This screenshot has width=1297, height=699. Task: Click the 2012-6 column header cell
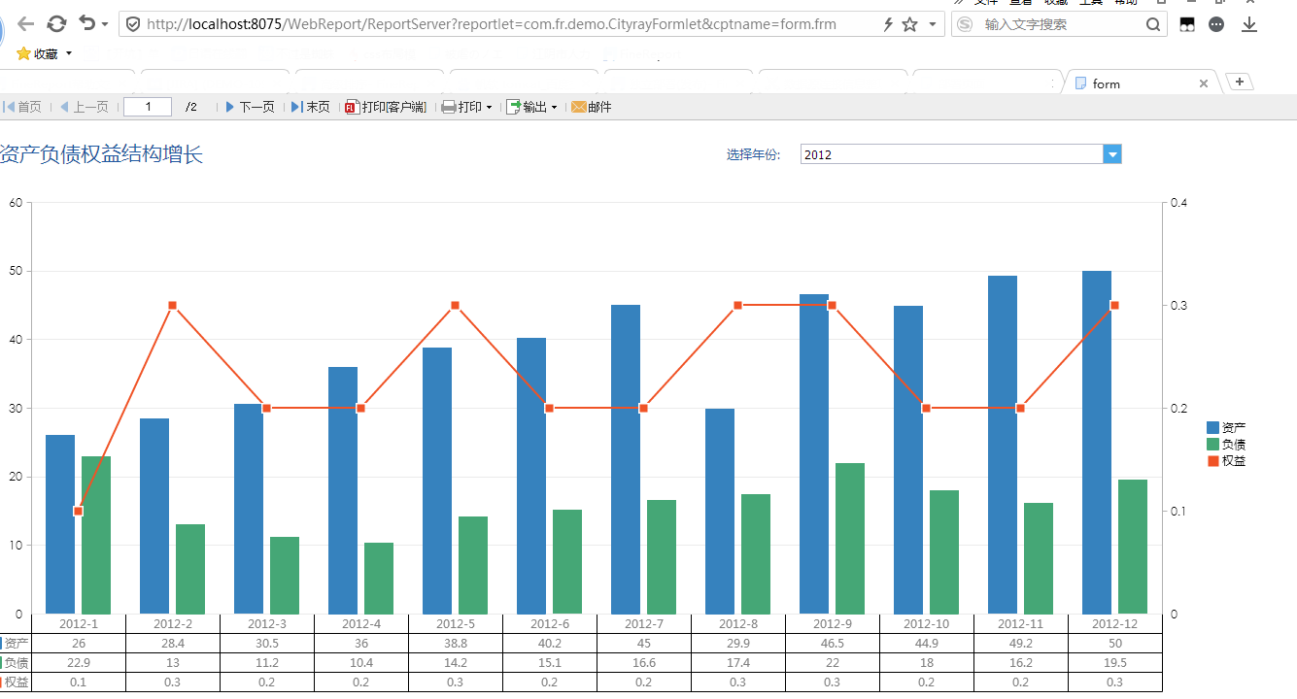click(x=550, y=623)
